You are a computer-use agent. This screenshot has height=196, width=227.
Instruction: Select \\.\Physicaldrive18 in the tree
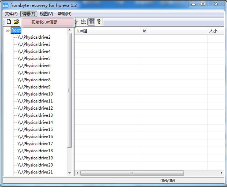point(35,151)
